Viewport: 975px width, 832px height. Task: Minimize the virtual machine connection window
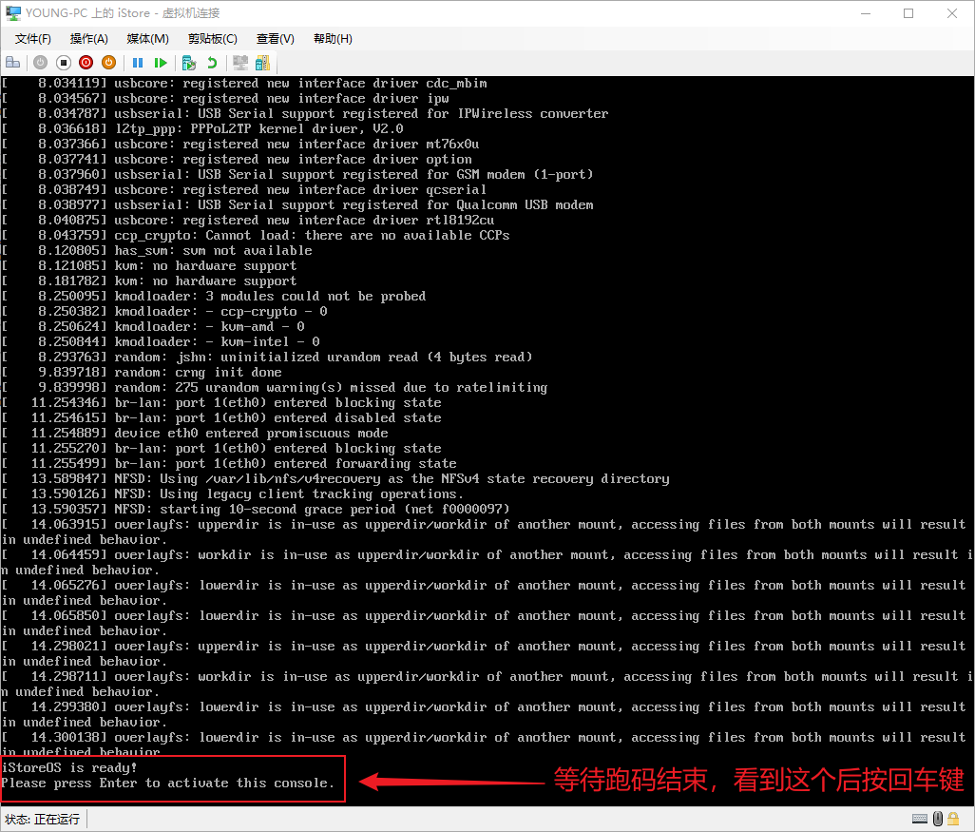pyautogui.click(x=866, y=13)
